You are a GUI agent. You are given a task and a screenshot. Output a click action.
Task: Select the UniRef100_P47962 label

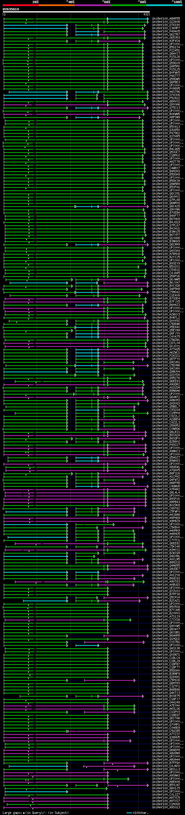(166, 133)
